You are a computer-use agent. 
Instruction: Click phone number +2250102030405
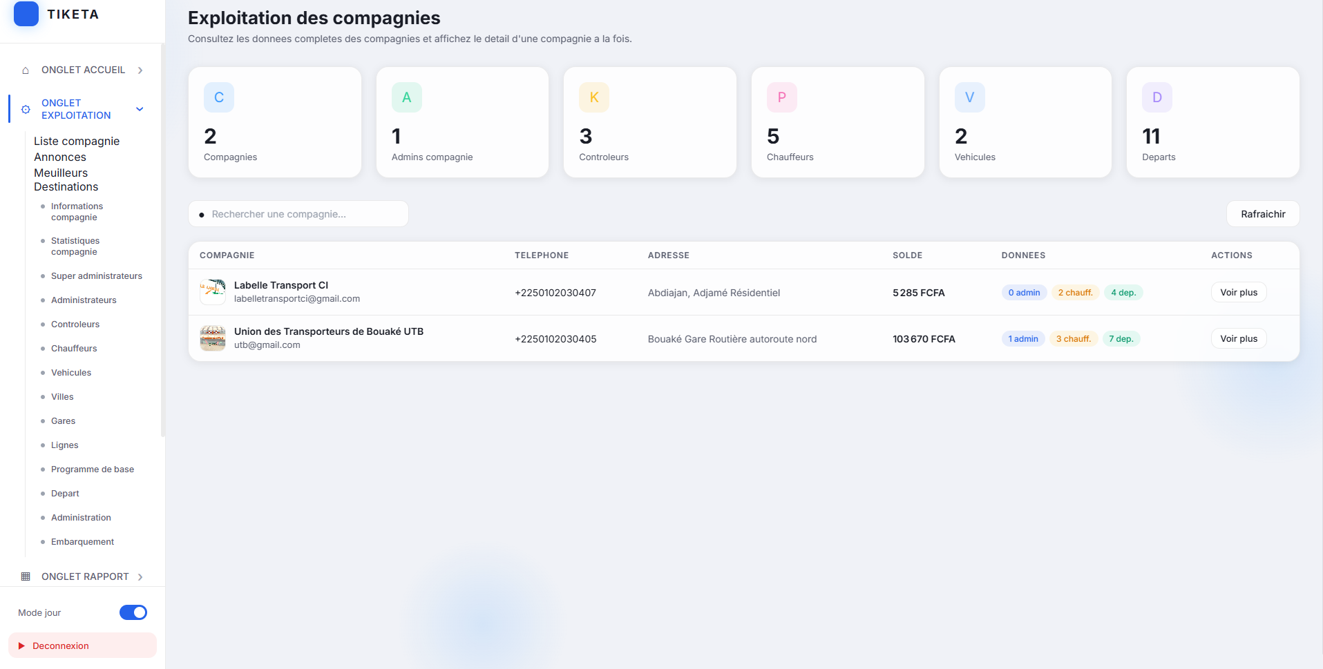click(555, 339)
